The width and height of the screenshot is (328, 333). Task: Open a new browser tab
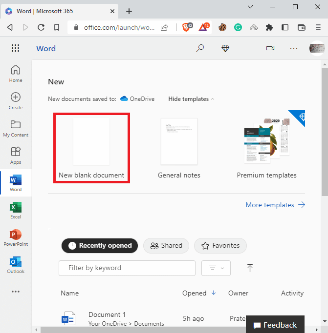pyautogui.click(x=129, y=11)
